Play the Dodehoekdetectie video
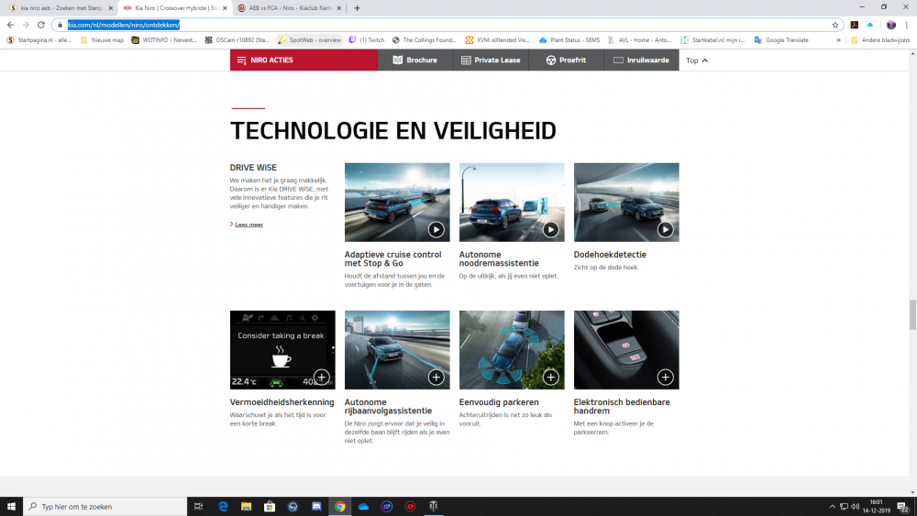The image size is (917, 516). [x=665, y=230]
